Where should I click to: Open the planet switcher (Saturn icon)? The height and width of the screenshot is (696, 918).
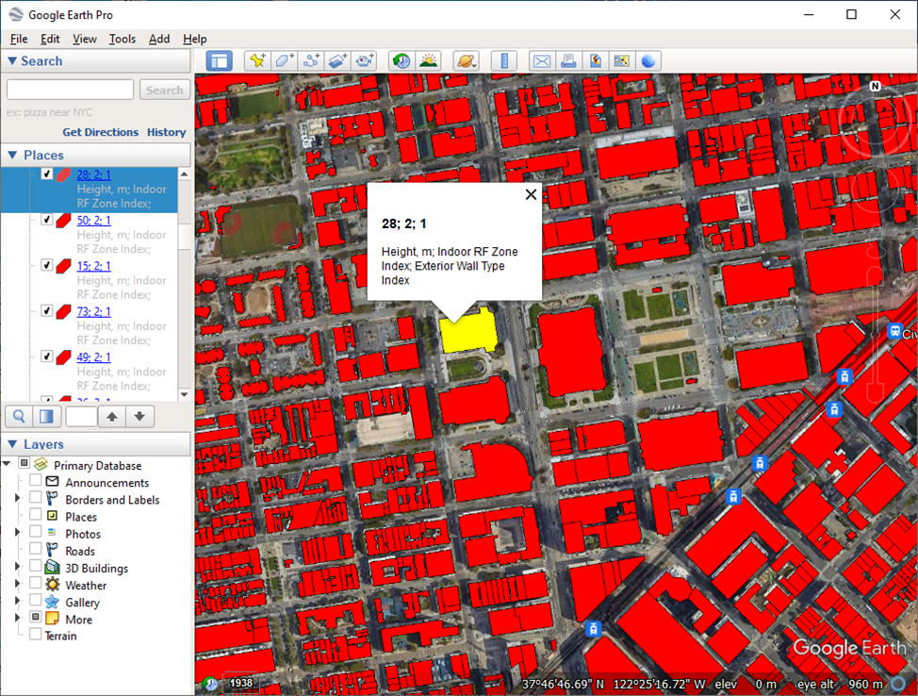pyautogui.click(x=466, y=61)
